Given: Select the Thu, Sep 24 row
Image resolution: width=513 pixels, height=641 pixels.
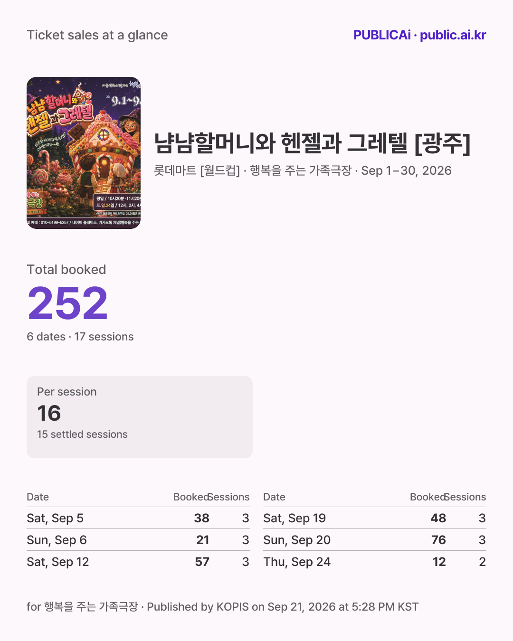Looking at the screenshot, I should [x=375, y=562].
